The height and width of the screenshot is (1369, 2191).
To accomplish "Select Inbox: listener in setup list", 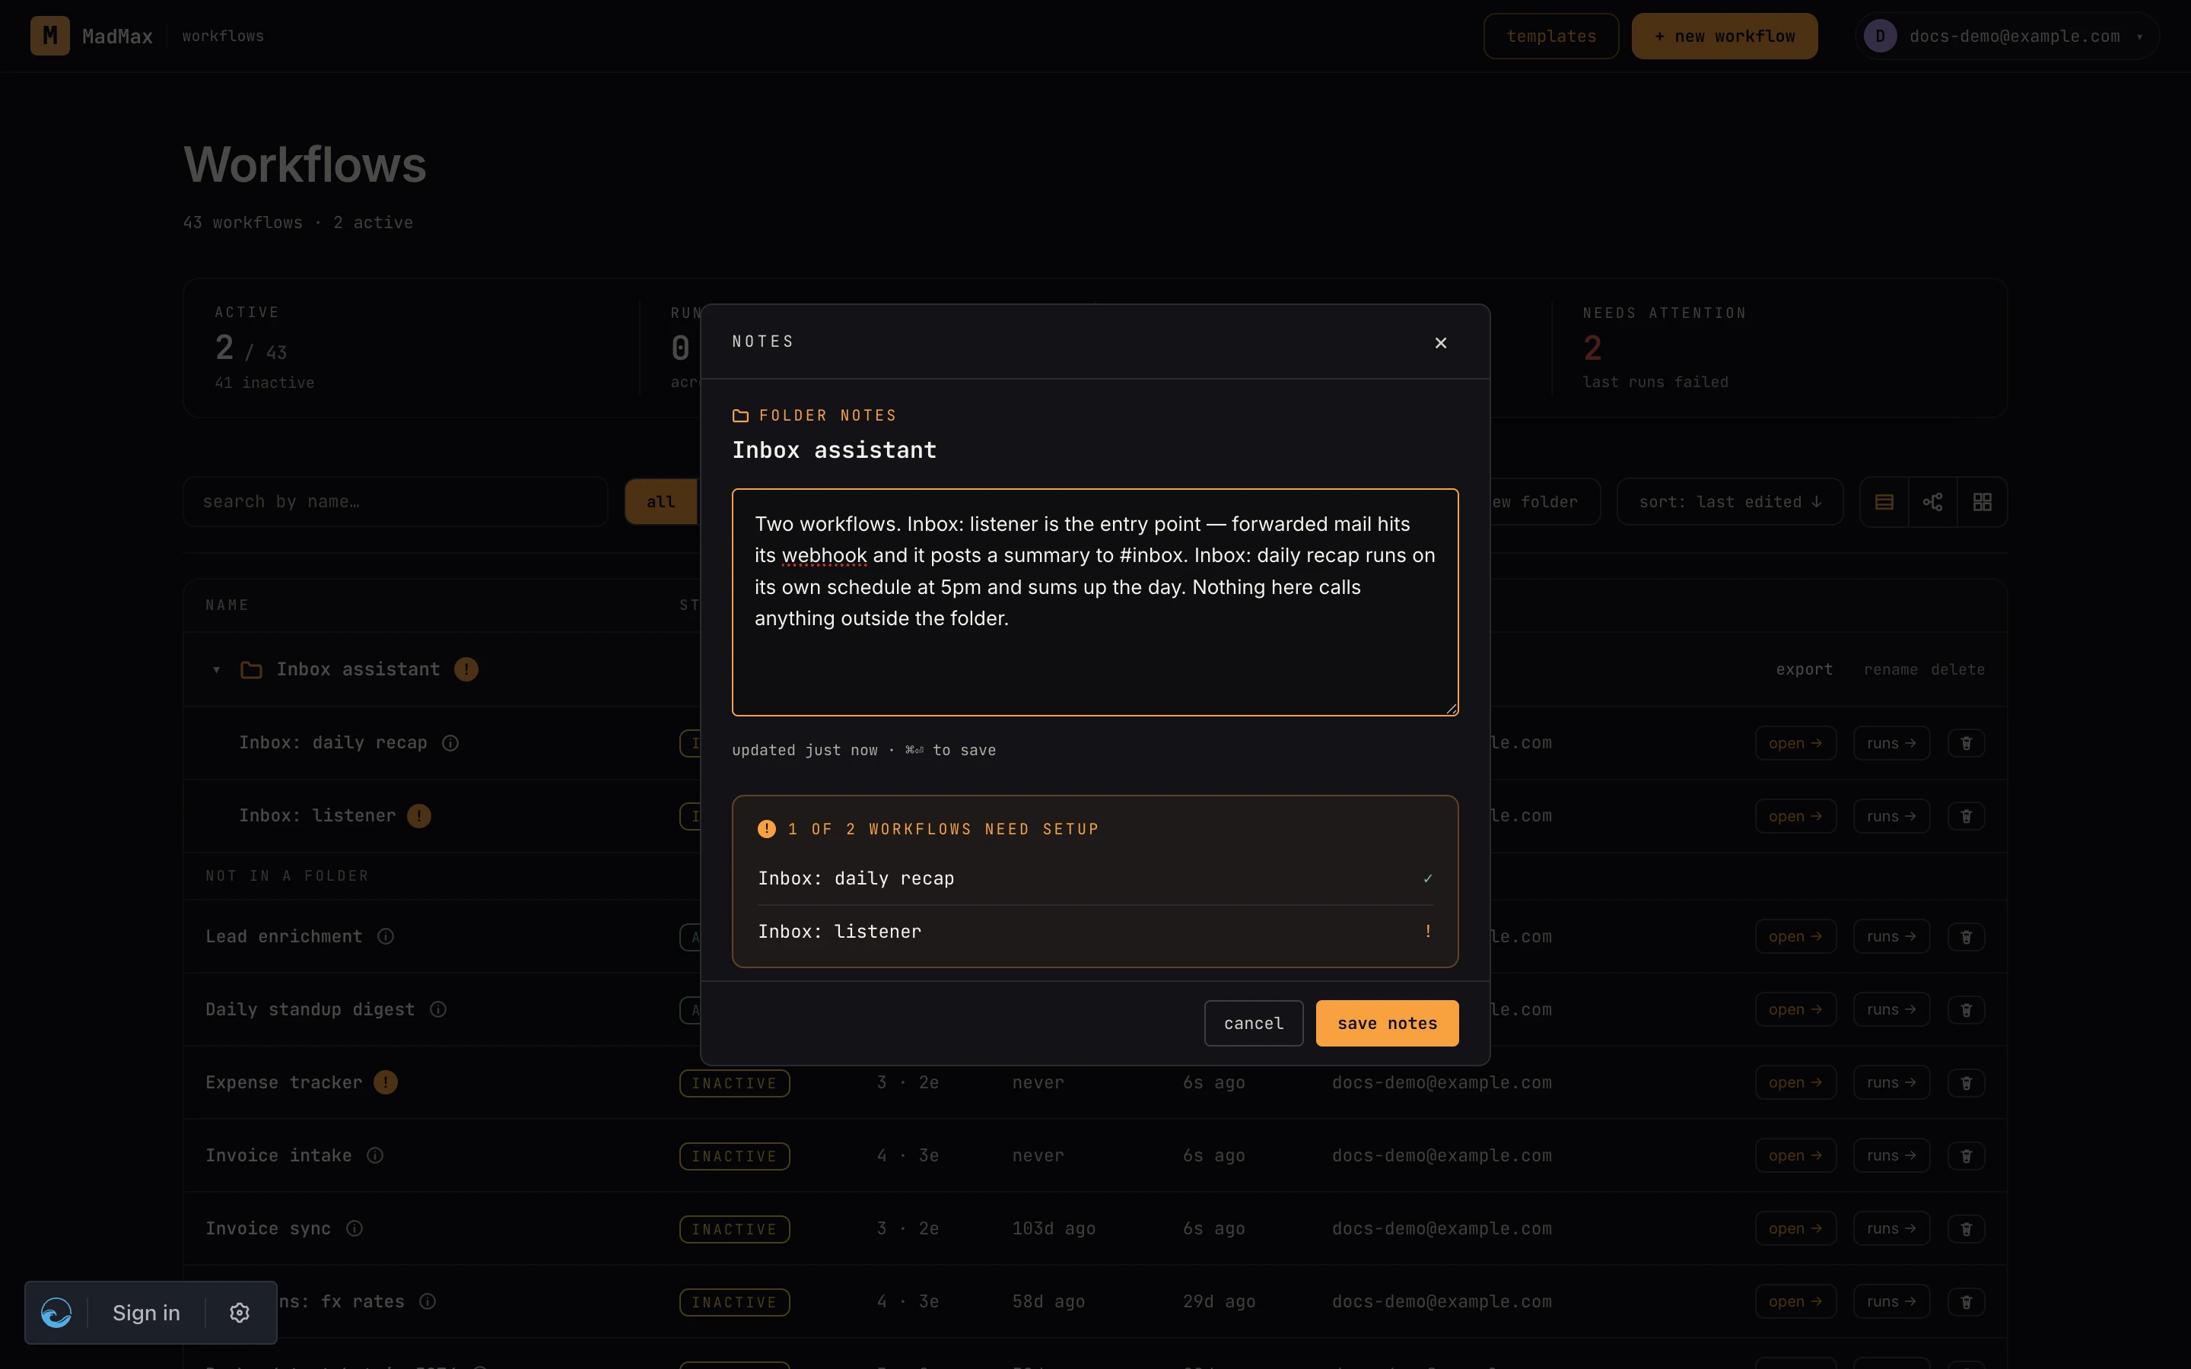I will point(1095,932).
